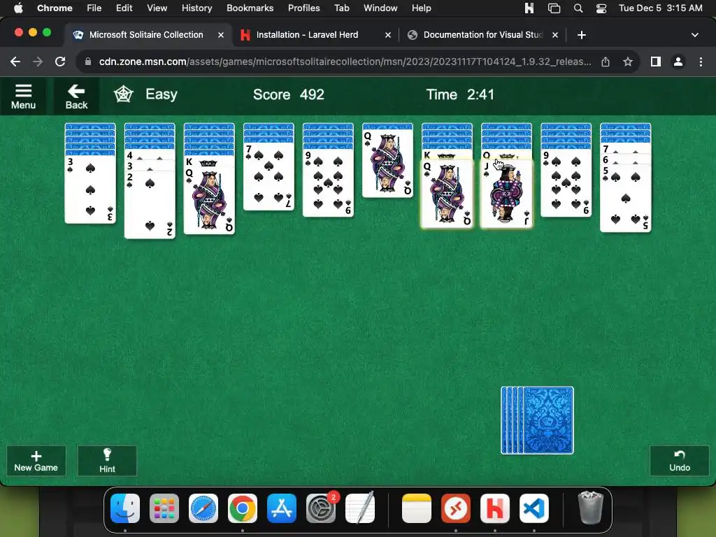
Task: Open Chrome three-dot menu
Action: [701, 62]
